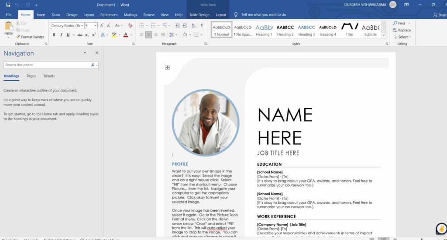
Task: Toggle Superscript formatting
Action: [x=94, y=35]
